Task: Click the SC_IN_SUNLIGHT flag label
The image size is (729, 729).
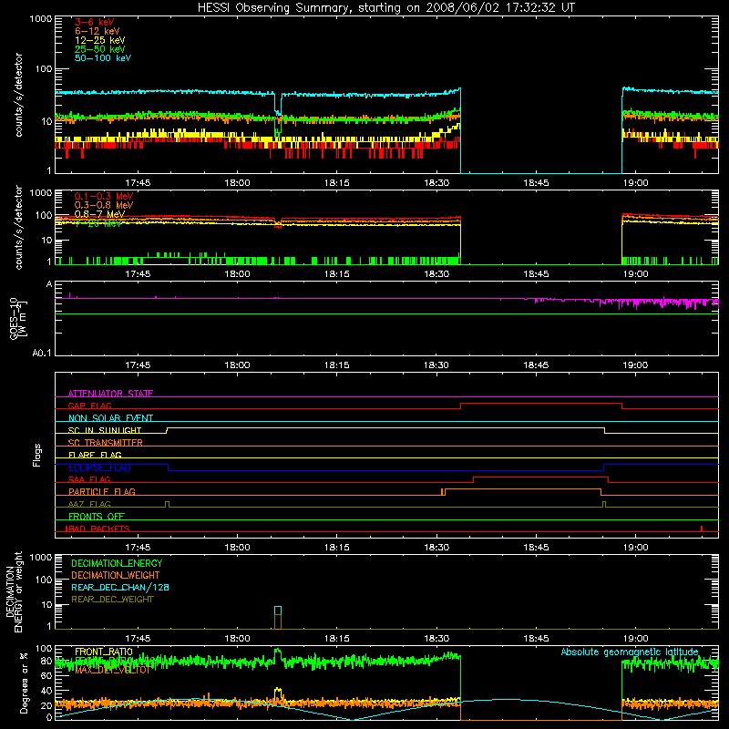Action: tap(105, 430)
